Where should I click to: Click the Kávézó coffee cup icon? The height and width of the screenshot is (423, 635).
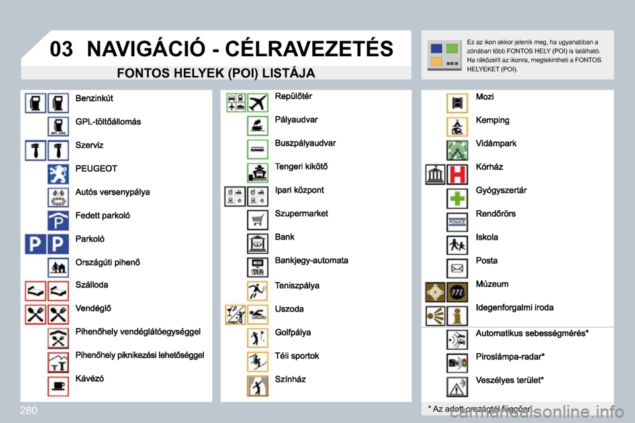pos(58,386)
